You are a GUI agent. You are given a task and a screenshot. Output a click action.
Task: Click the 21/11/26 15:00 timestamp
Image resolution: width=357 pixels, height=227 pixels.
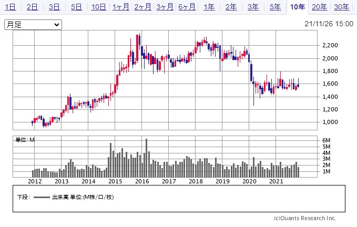click(329, 24)
